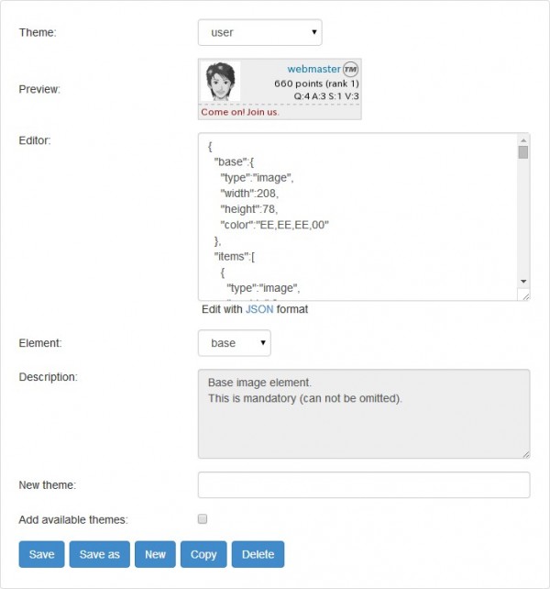Expand the Element dropdown set to base
Image resolution: width=550 pixels, height=589 pixels.
[x=234, y=343]
